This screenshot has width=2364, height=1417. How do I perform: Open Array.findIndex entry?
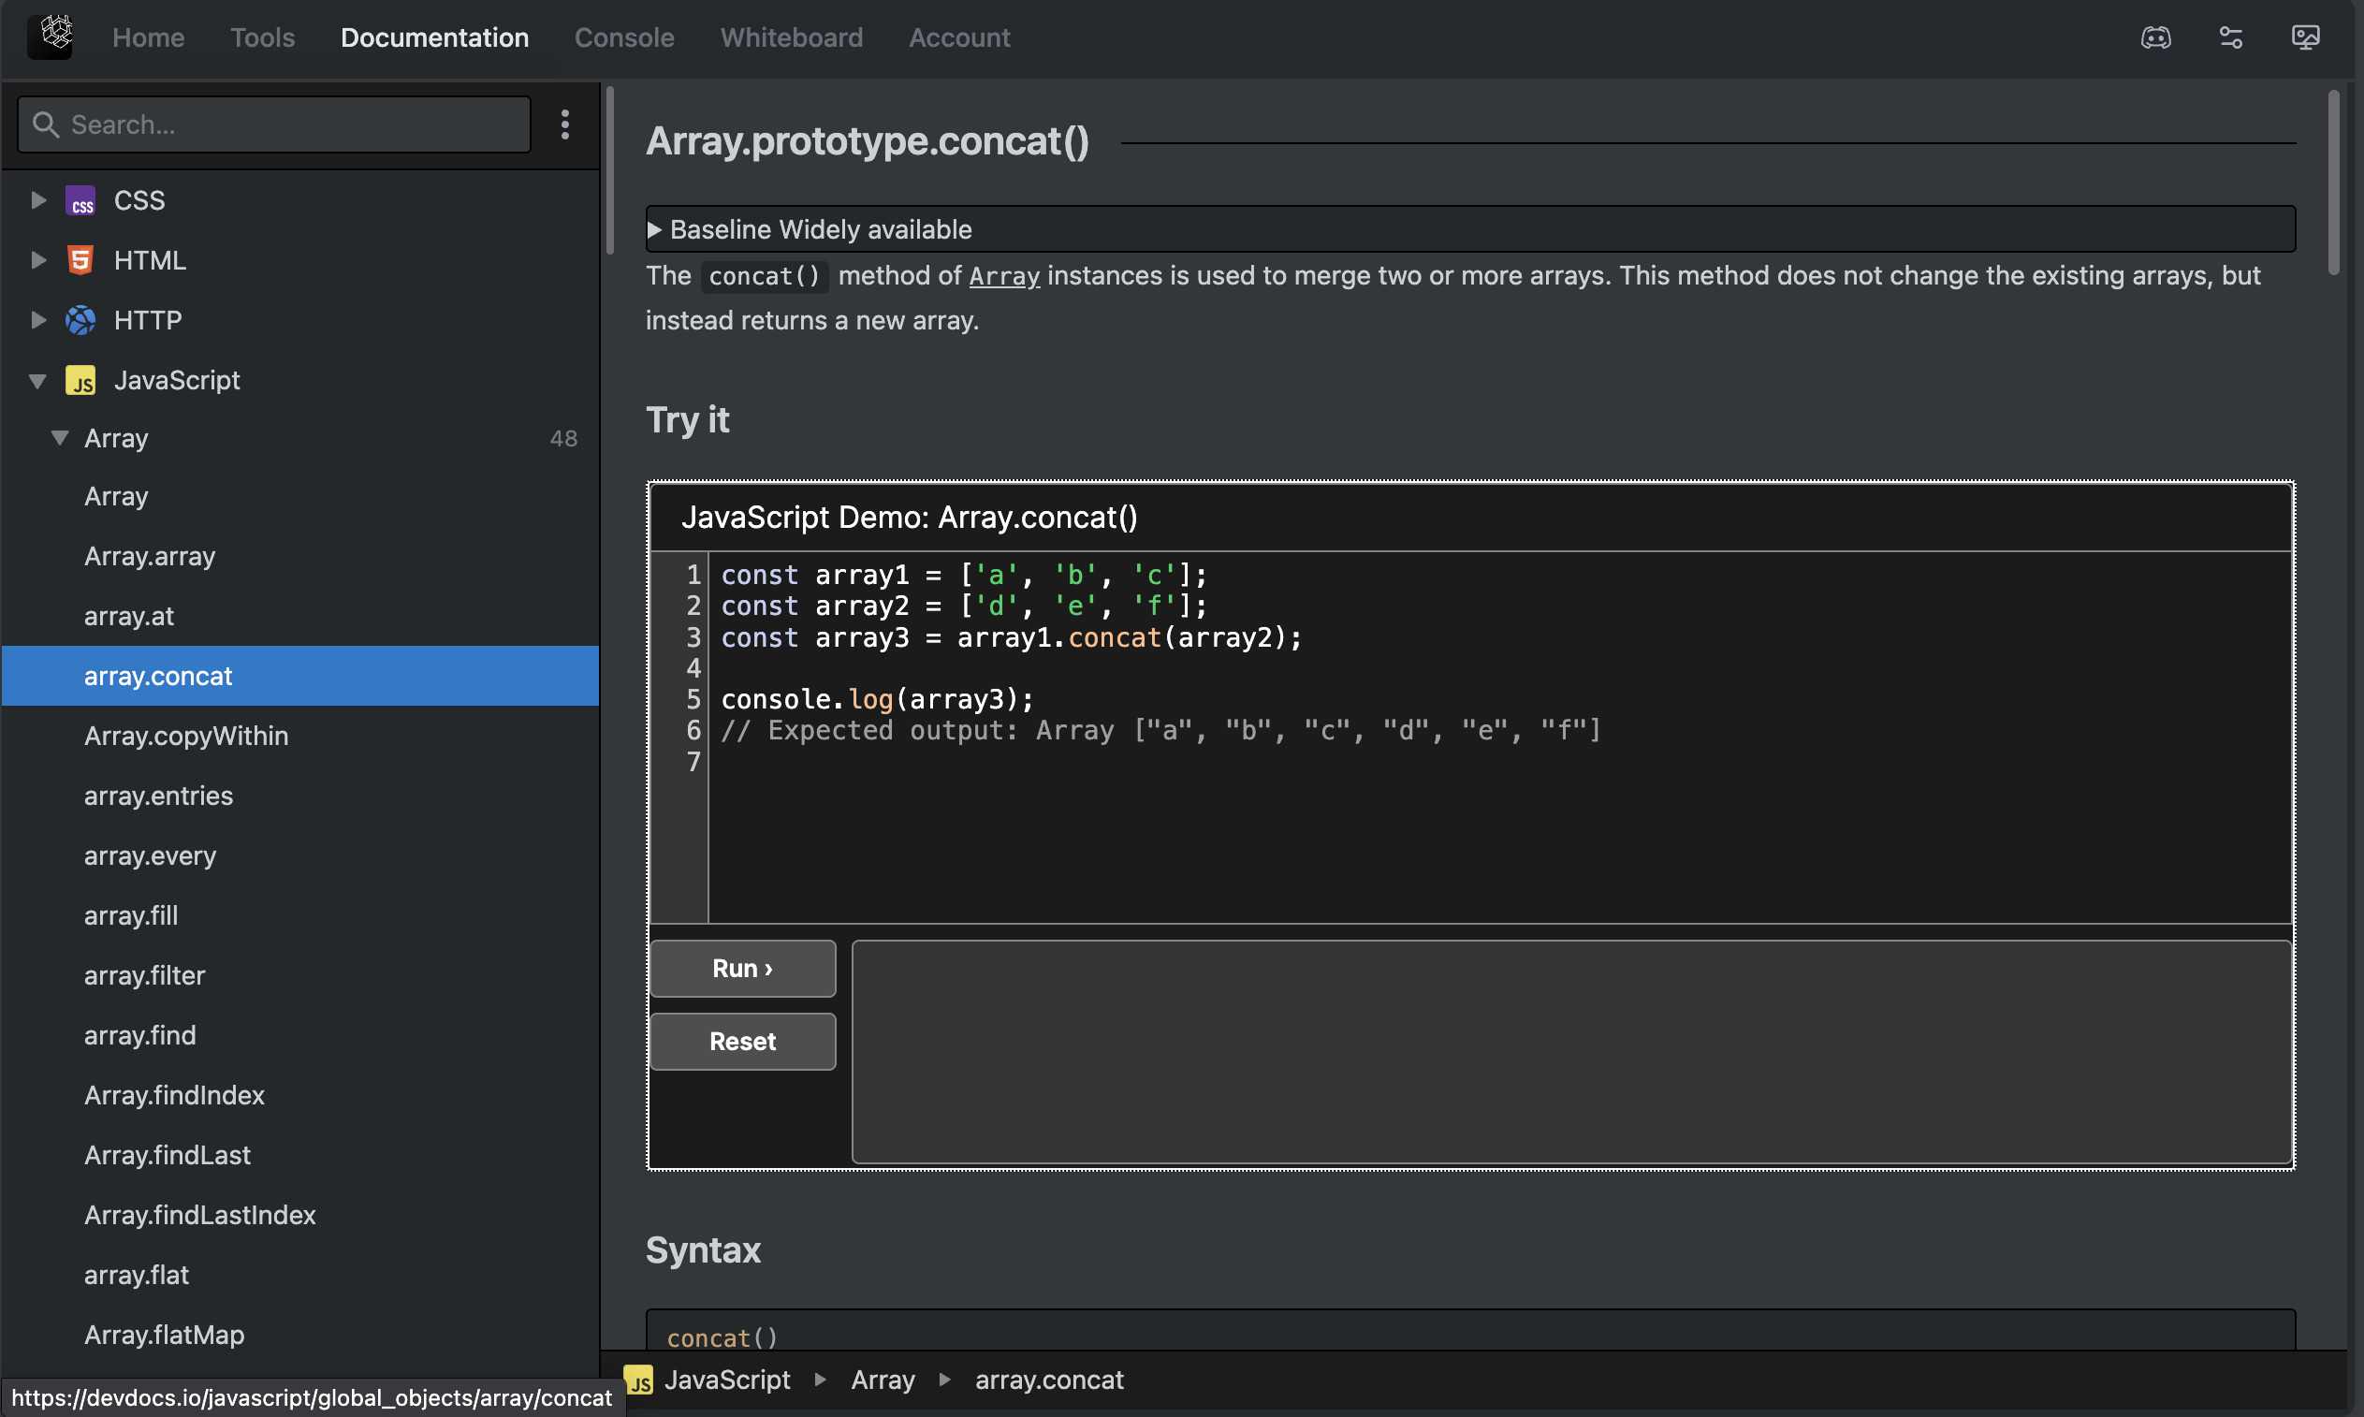click(x=174, y=1095)
